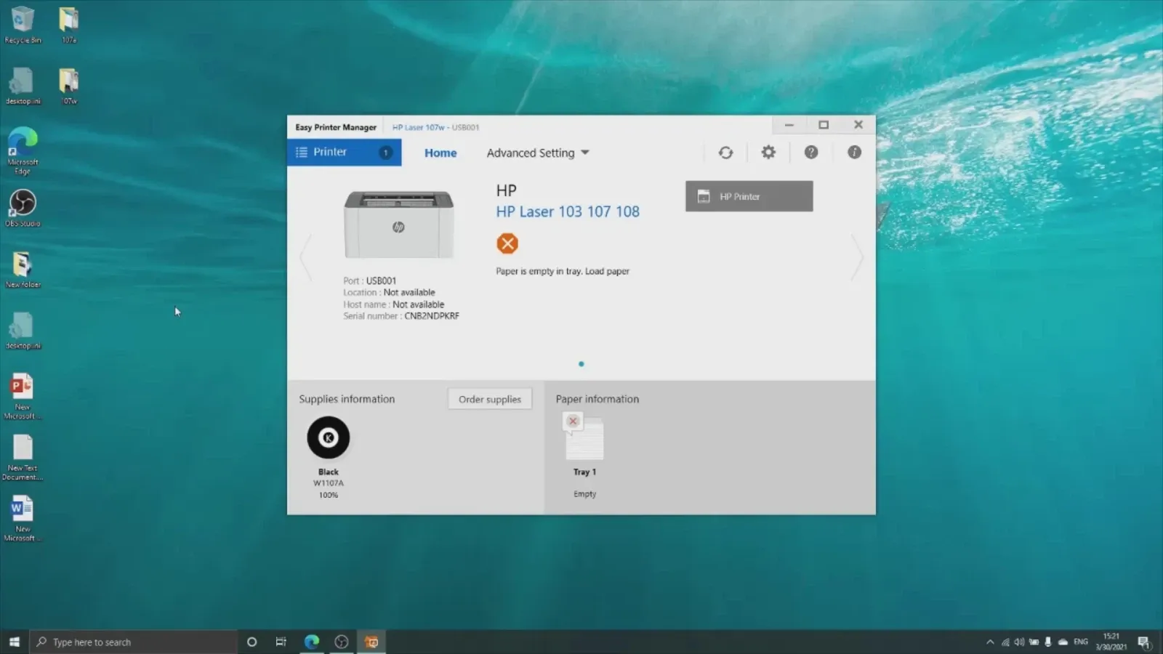The height and width of the screenshot is (654, 1163).
Task: Click the W1107A cartridge model text
Action: [329, 483]
